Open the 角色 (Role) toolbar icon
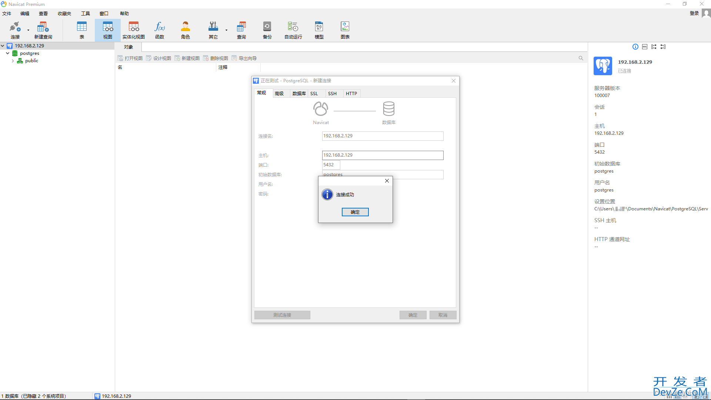 [x=186, y=30]
